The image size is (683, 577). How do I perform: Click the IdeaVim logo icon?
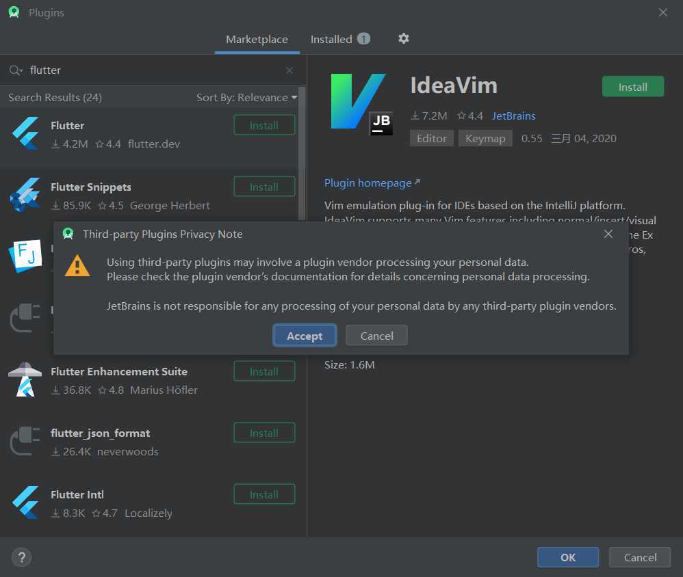point(361,103)
